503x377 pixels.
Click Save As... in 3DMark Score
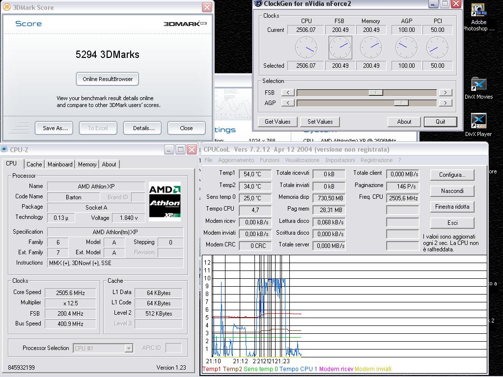[x=54, y=128]
